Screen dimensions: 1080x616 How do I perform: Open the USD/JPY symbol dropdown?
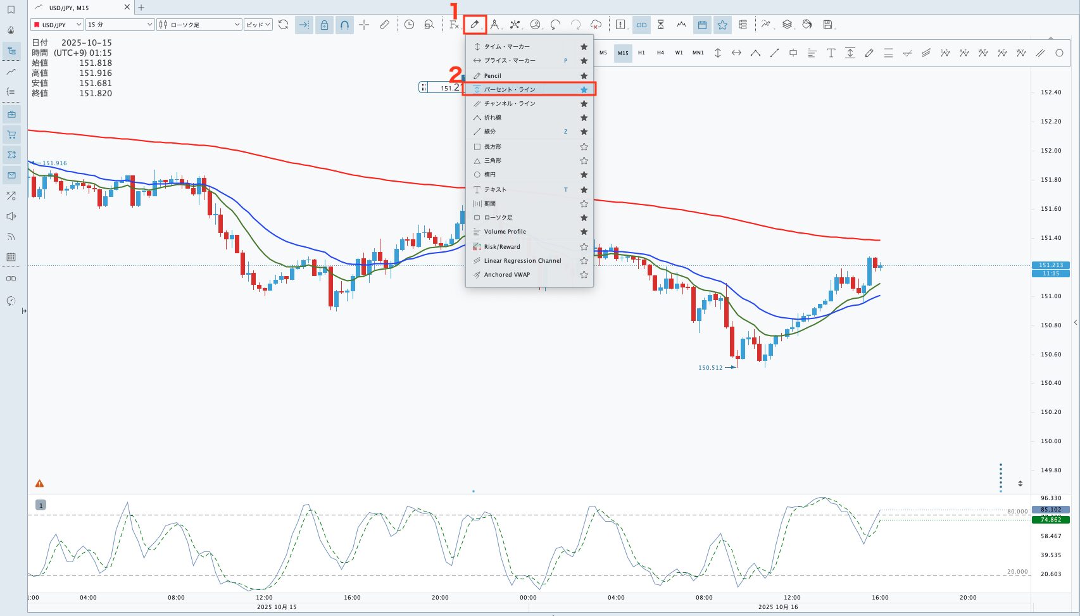tap(58, 25)
